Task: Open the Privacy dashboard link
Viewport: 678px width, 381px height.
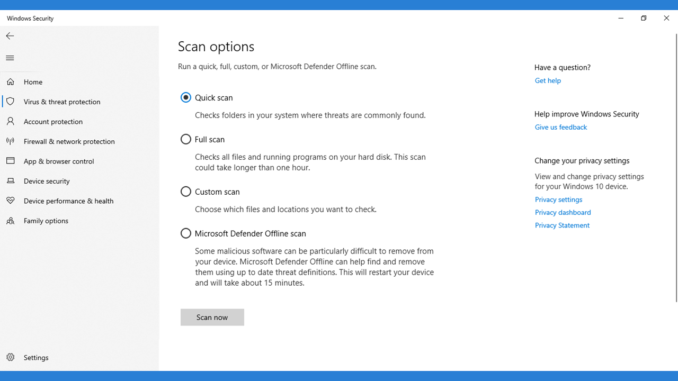Action: pyautogui.click(x=563, y=212)
